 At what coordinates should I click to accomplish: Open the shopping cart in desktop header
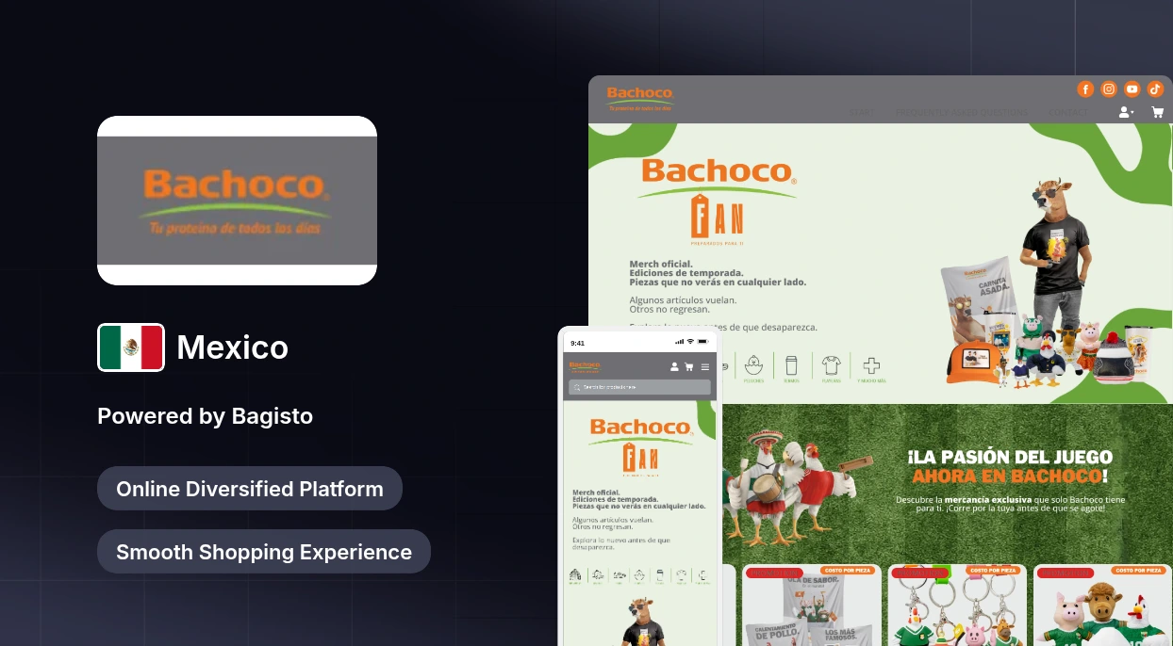click(1157, 112)
